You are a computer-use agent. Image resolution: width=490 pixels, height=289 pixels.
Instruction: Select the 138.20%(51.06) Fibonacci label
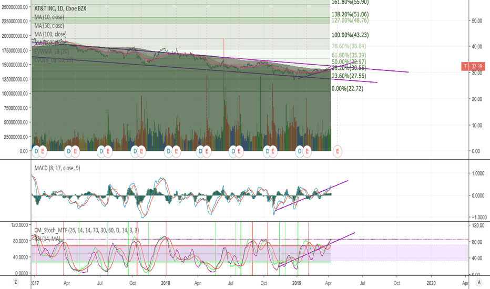click(x=350, y=14)
